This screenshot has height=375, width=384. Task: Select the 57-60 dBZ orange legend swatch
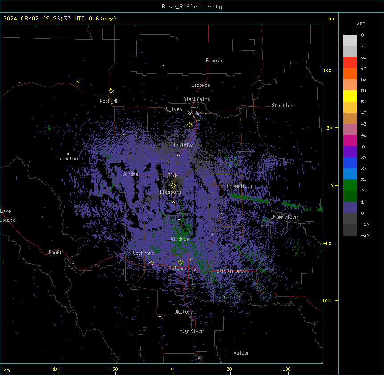(350, 73)
